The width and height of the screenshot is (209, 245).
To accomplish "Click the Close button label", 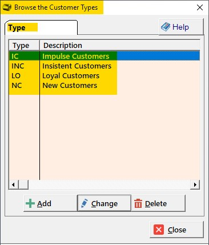I will (177, 230).
